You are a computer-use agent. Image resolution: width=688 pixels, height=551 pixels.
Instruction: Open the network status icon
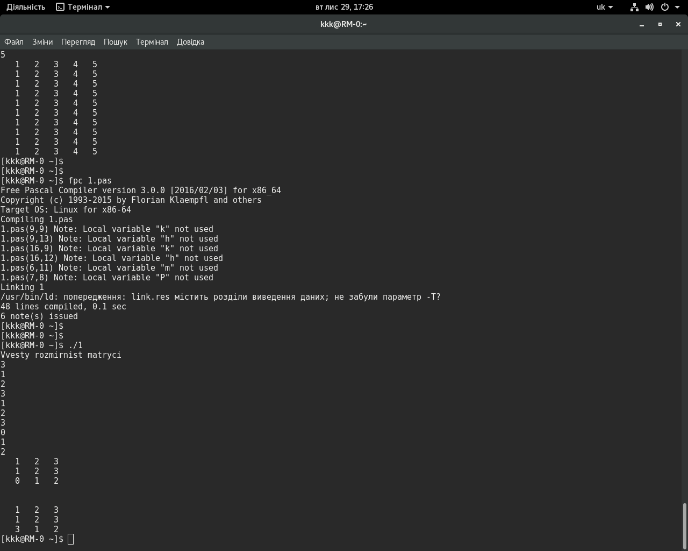[x=634, y=7]
